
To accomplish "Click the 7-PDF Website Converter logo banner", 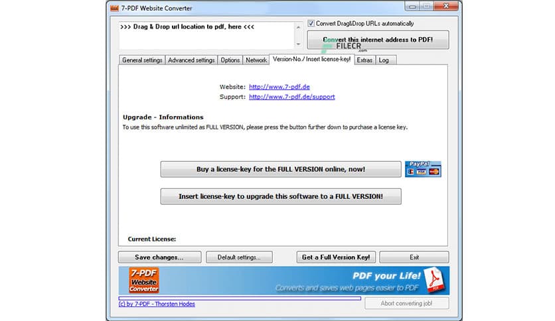I will point(143,281).
